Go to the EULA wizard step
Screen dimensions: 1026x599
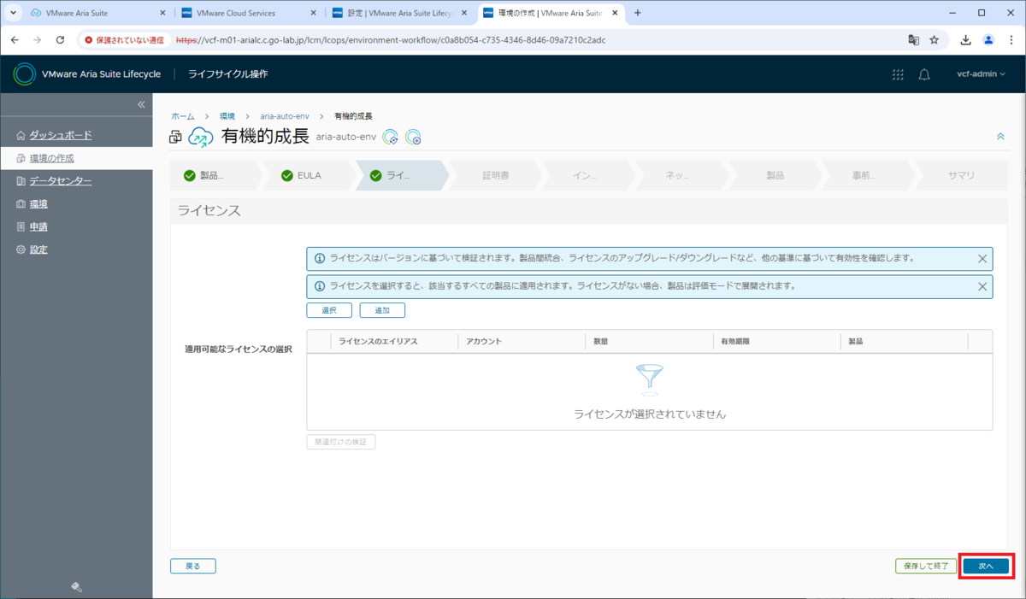pos(308,175)
